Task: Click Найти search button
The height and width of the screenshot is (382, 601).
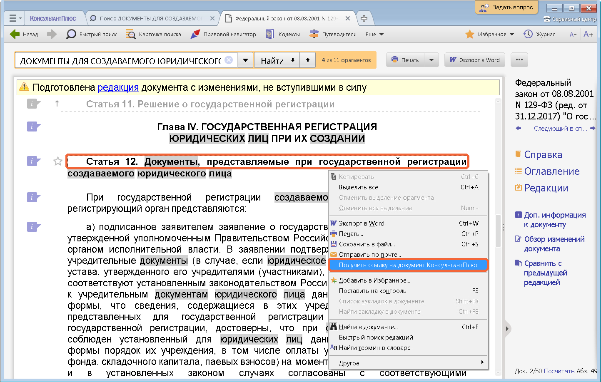Action: pyautogui.click(x=277, y=60)
